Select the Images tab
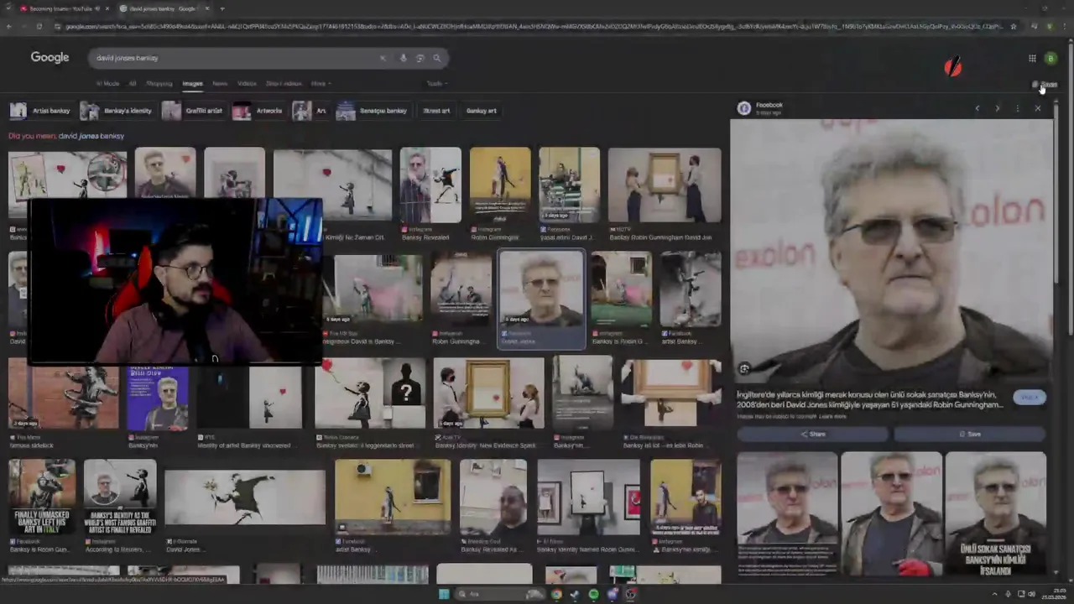Image resolution: width=1074 pixels, height=604 pixels. tap(192, 83)
